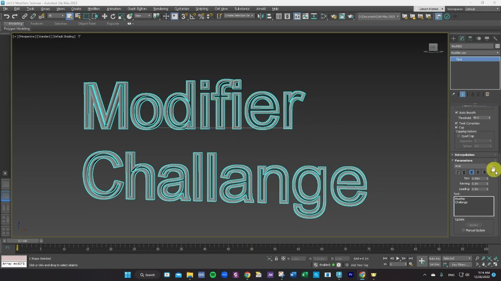
Task: Open the Modifier List dropdown
Action: 475,53
